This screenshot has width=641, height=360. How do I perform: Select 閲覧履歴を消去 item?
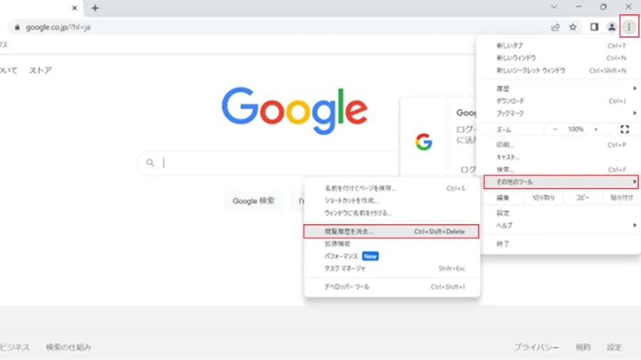391,231
